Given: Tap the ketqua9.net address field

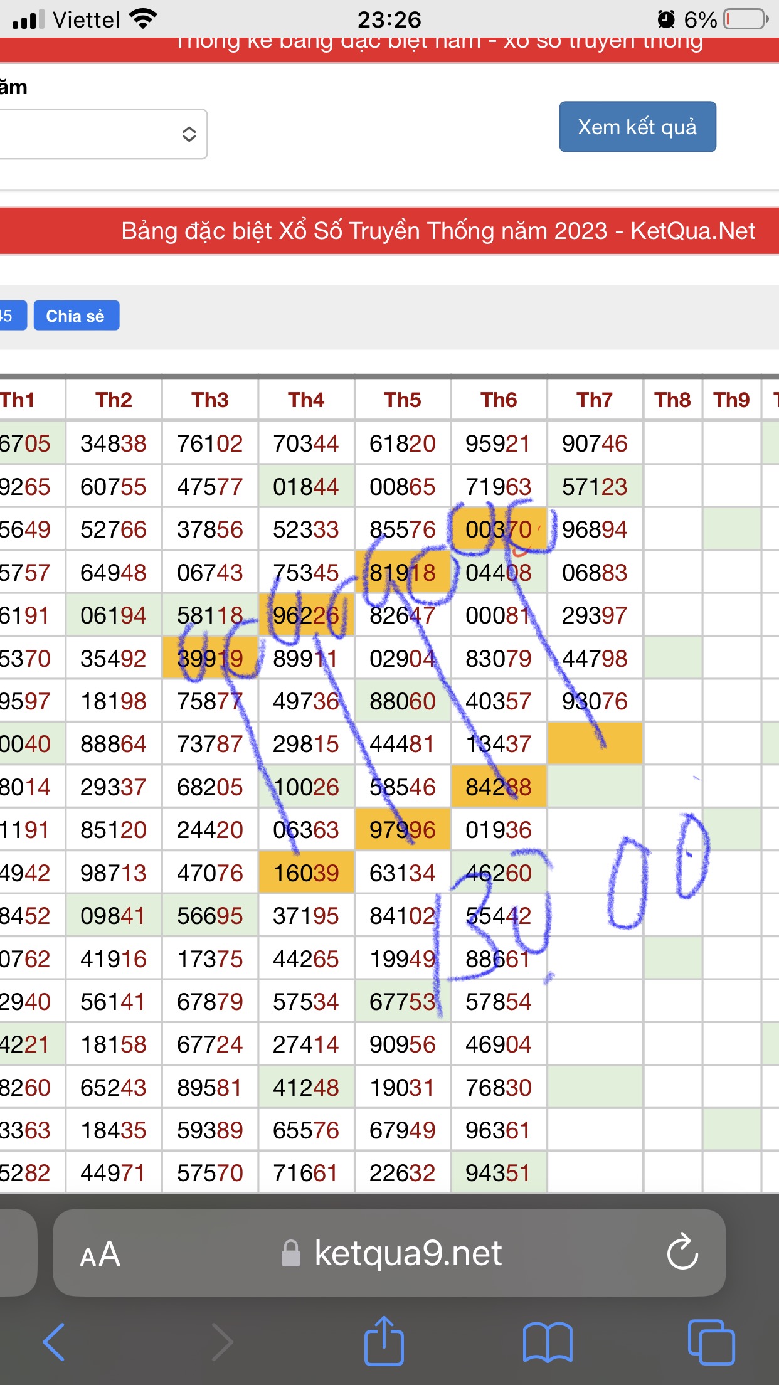Looking at the screenshot, I should 408,1253.
